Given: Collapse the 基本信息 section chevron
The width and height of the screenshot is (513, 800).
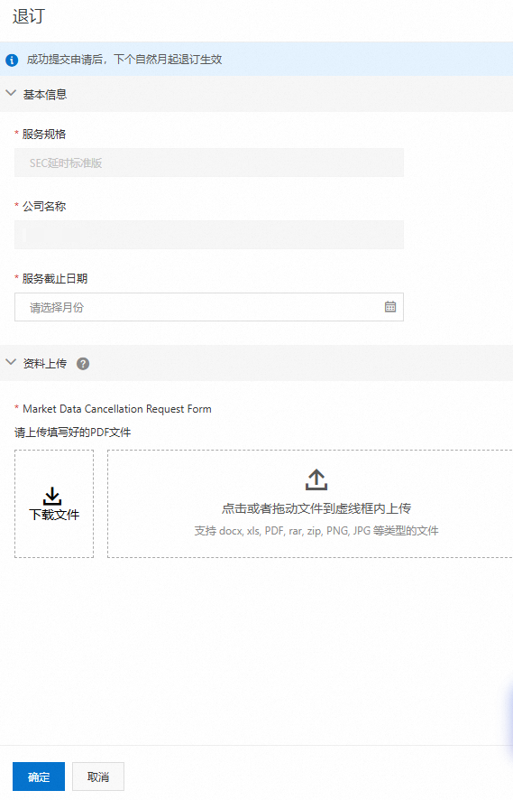Looking at the screenshot, I should [x=11, y=93].
